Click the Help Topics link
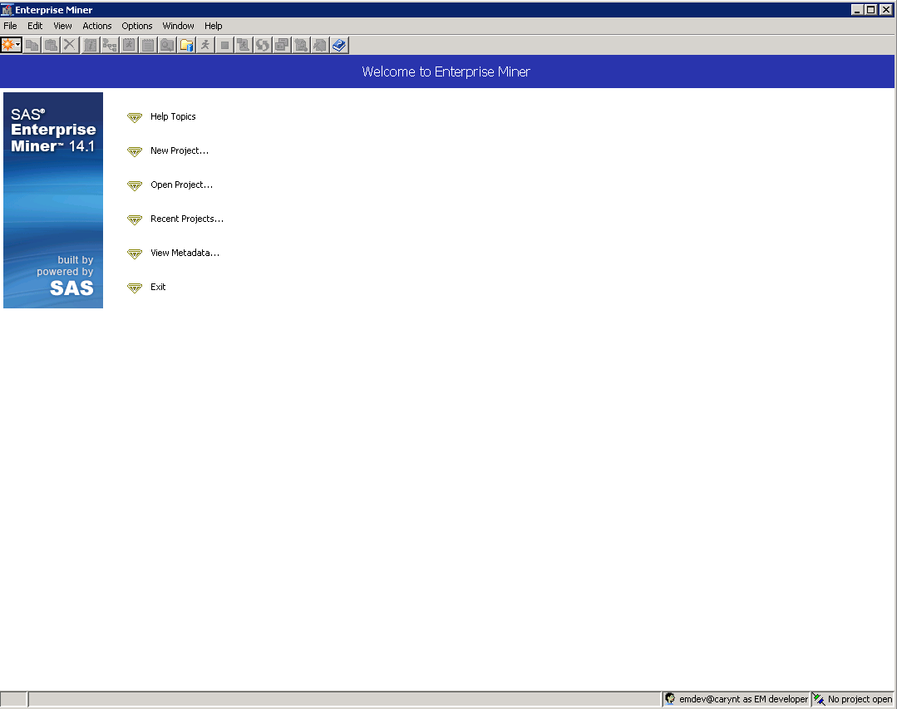The height and width of the screenshot is (709, 897). [173, 117]
